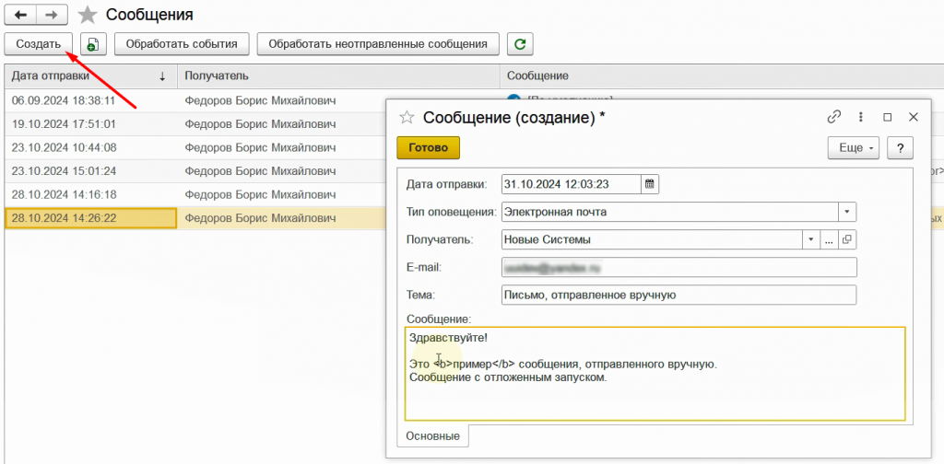Click the forward navigation arrow
Screen dimensions: 944x464
pos(52,15)
